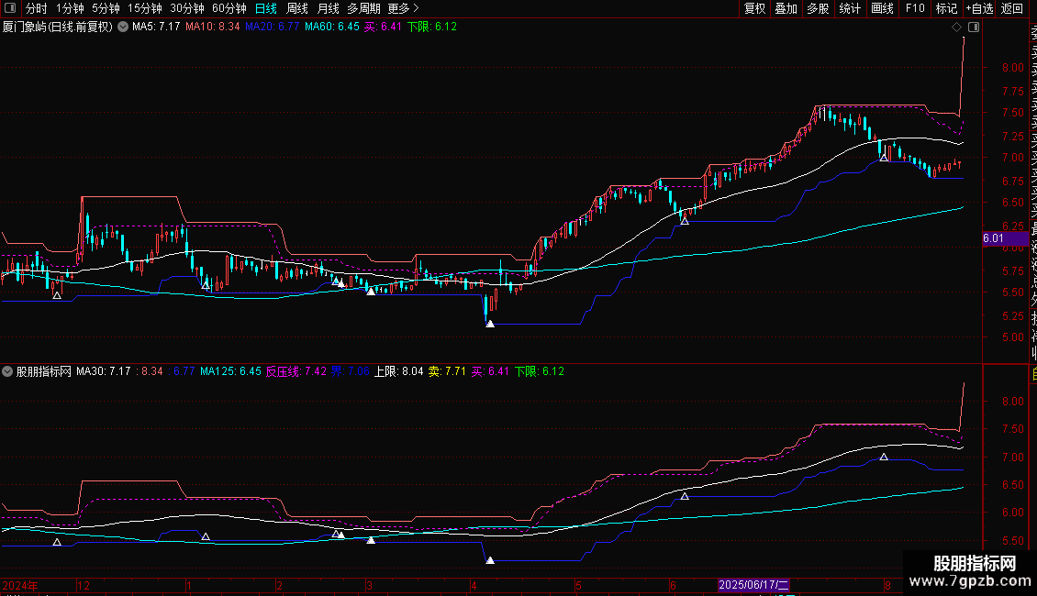
Task: Click the 上限: 8.04 label
Action: point(399,371)
